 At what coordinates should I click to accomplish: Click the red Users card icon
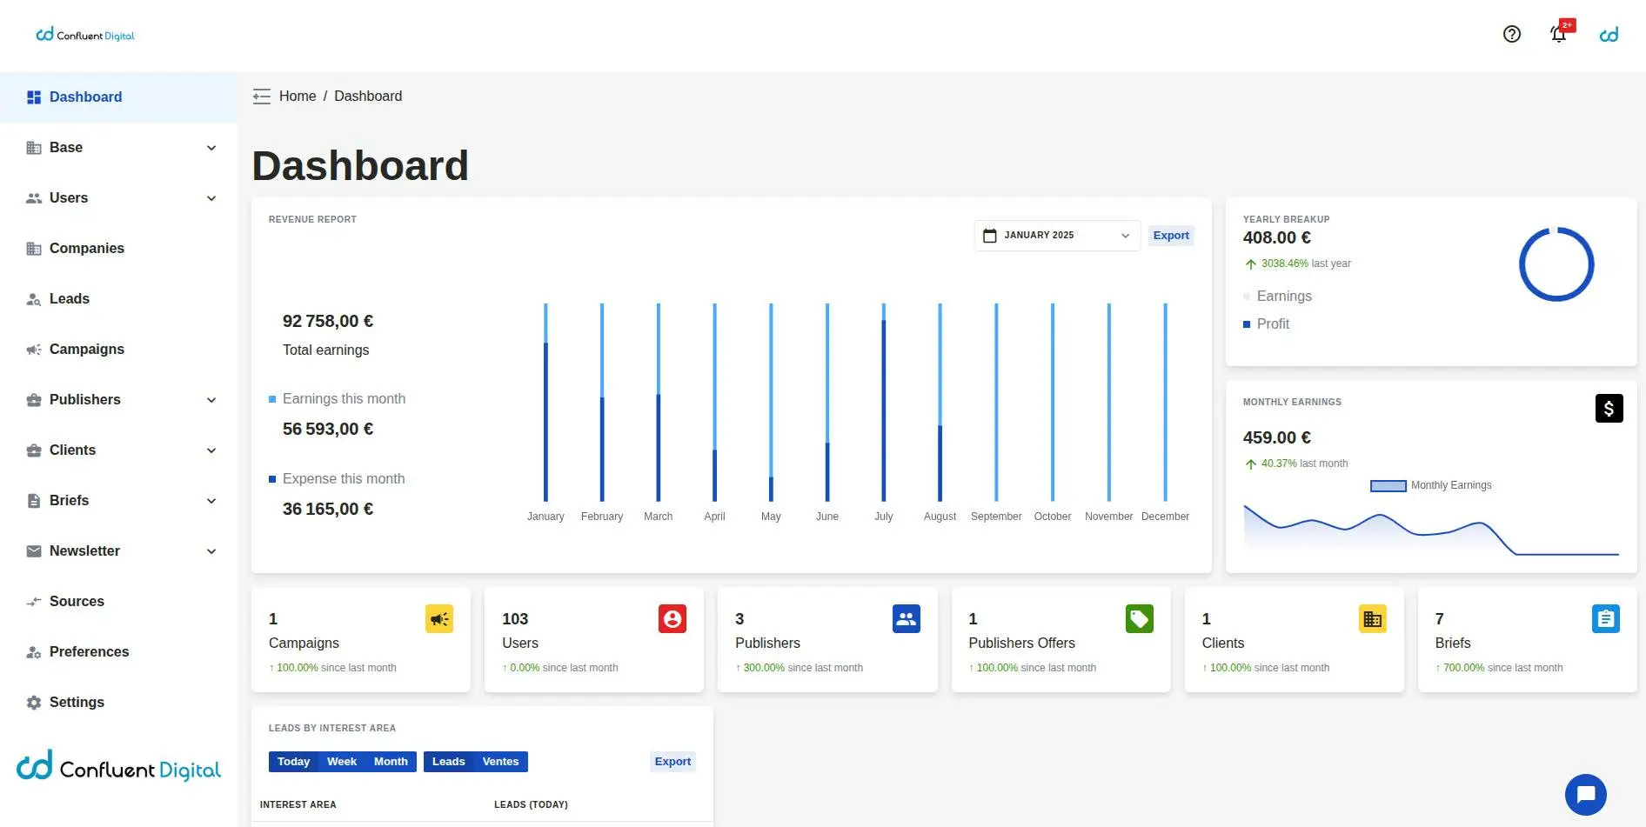point(672,619)
